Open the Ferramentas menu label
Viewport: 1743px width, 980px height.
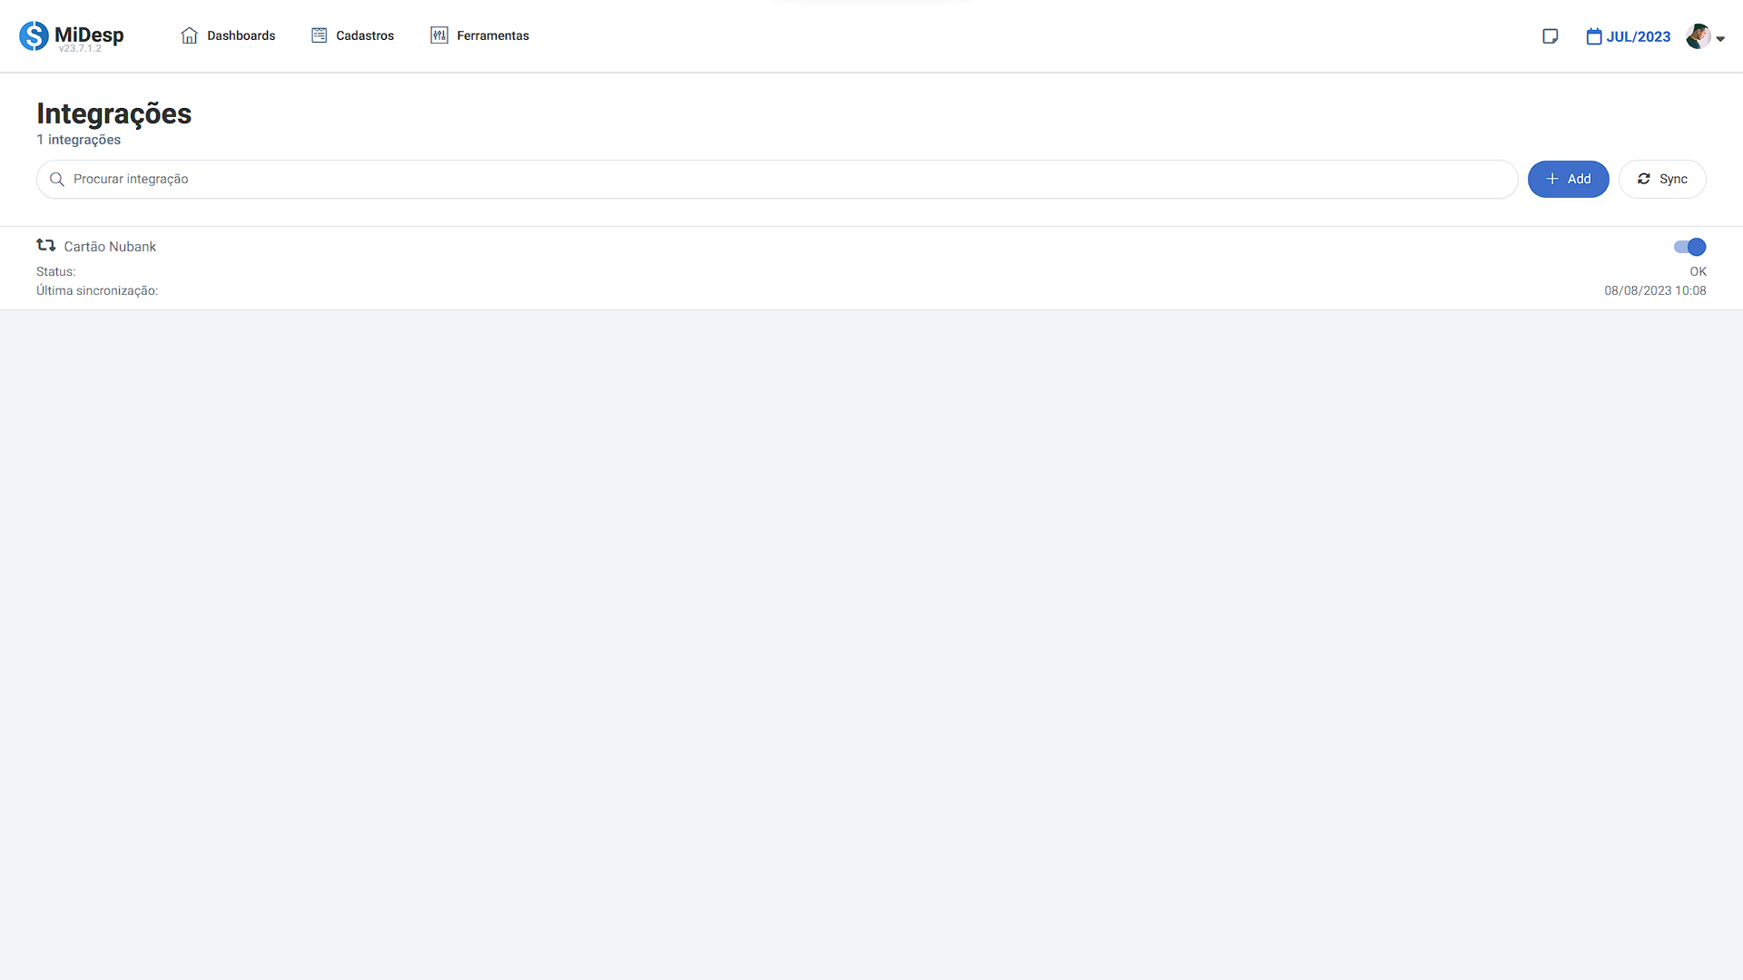(492, 35)
